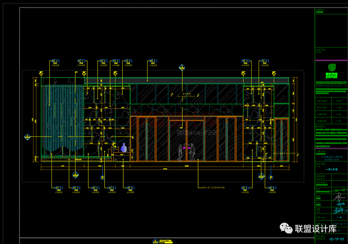The width and height of the screenshot is (348, 244).
Task: Click the green company logo in title block
Action: tap(331, 68)
